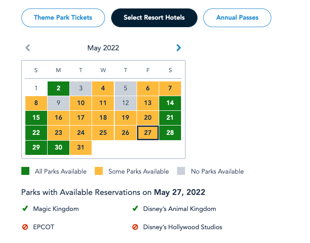Click unavailable icon next to EPCOT

(x=25, y=227)
